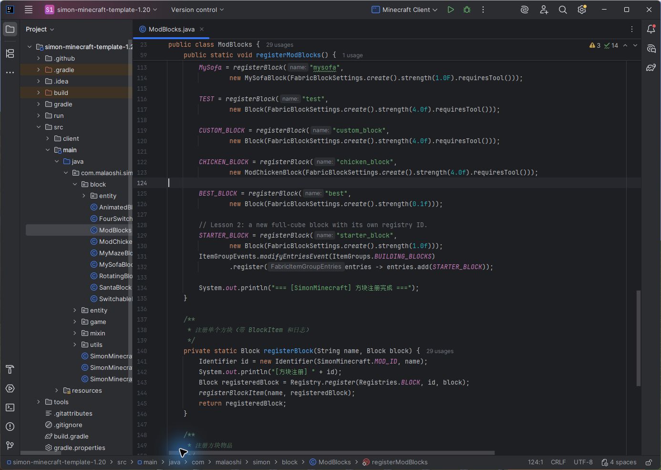This screenshot has width=661, height=470.
Task: Open Search Everywhere magnifier
Action: 563,10
